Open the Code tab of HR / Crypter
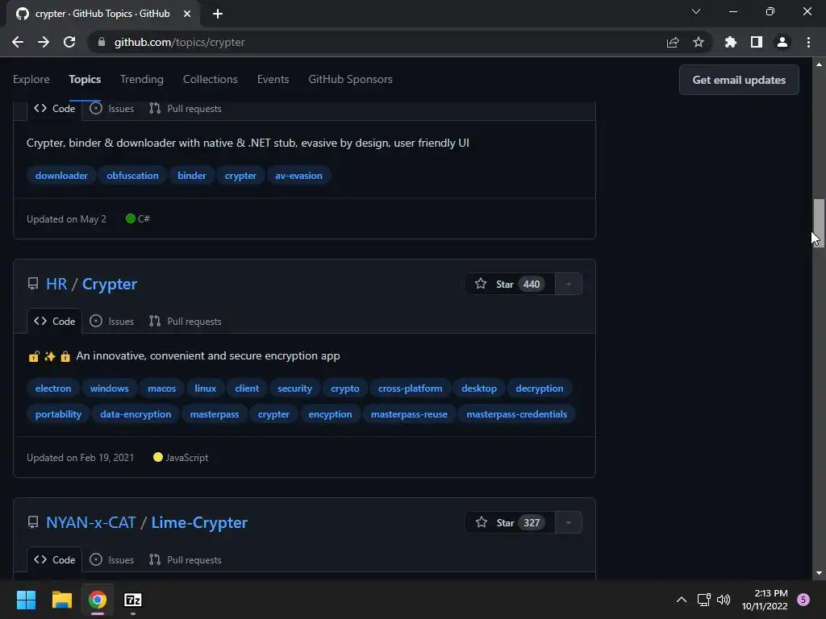 point(55,321)
